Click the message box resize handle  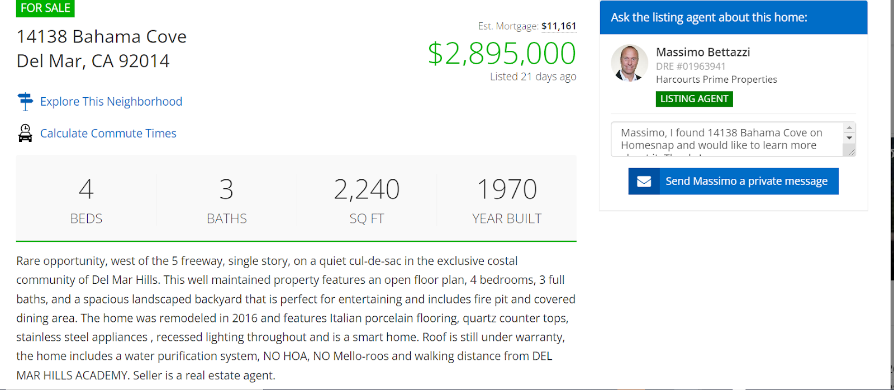pyautogui.click(x=849, y=151)
